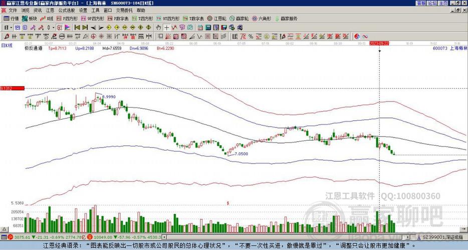Open the 文件 menu
The image size is (468, 250).
tap(13, 10)
